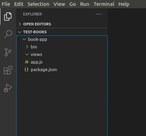Open the Terminal menu
This screenshot has width=146, height=136.
tap(104, 4)
